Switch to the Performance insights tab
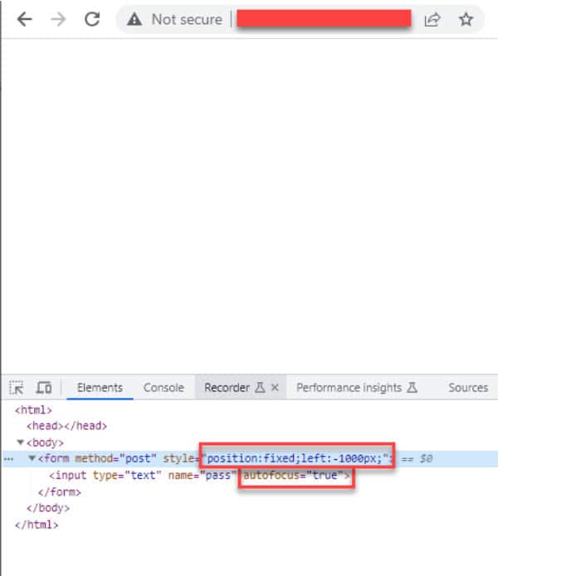This screenshot has width=566, height=576. 356,388
